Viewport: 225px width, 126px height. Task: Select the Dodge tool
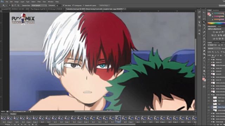point(204,55)
